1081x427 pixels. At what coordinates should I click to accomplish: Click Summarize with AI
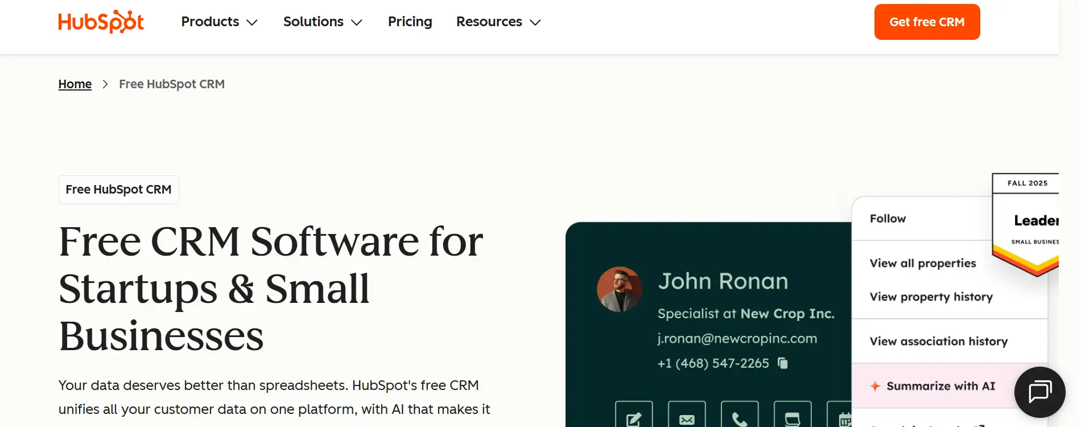pyautogui.click(x=940, y=386)
